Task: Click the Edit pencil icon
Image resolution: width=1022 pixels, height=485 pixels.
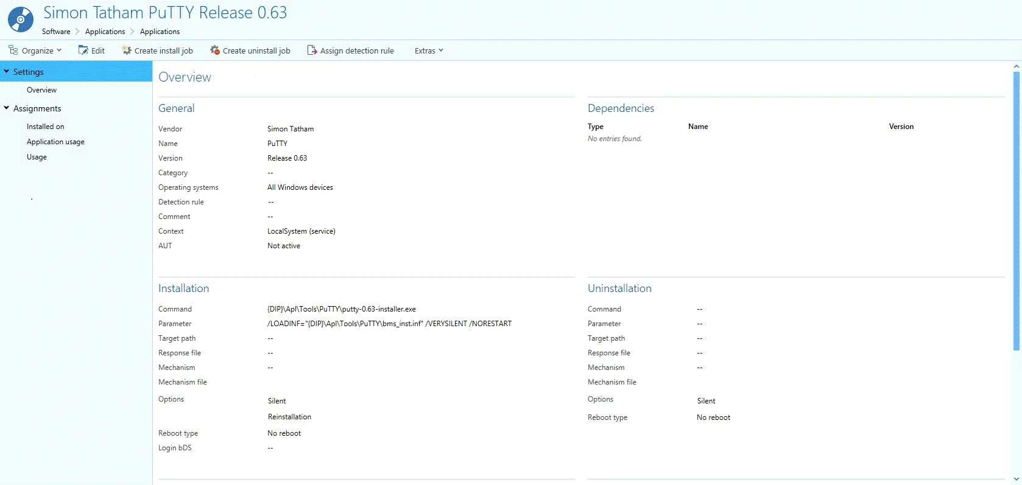Action: [x=83, y=50]
